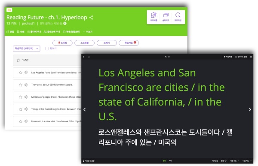Open the hamburger menu in slide viewer
258x166 pixels.
(251, 57)
